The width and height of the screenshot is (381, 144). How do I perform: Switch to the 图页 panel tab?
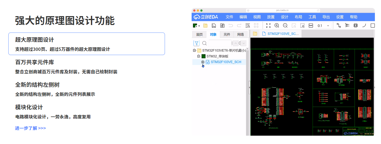tap(199, 34)
